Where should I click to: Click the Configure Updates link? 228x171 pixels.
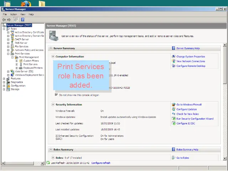(x=187, y=109)
